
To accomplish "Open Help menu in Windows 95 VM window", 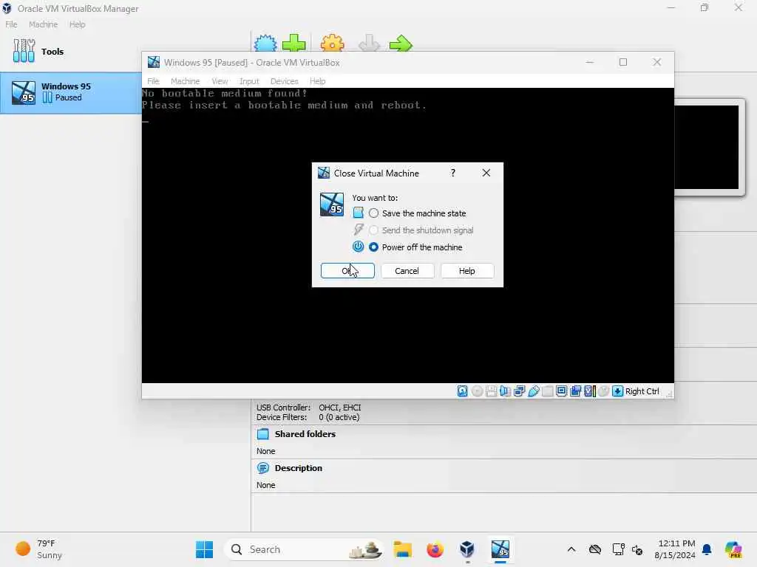I will pos(317,81).
